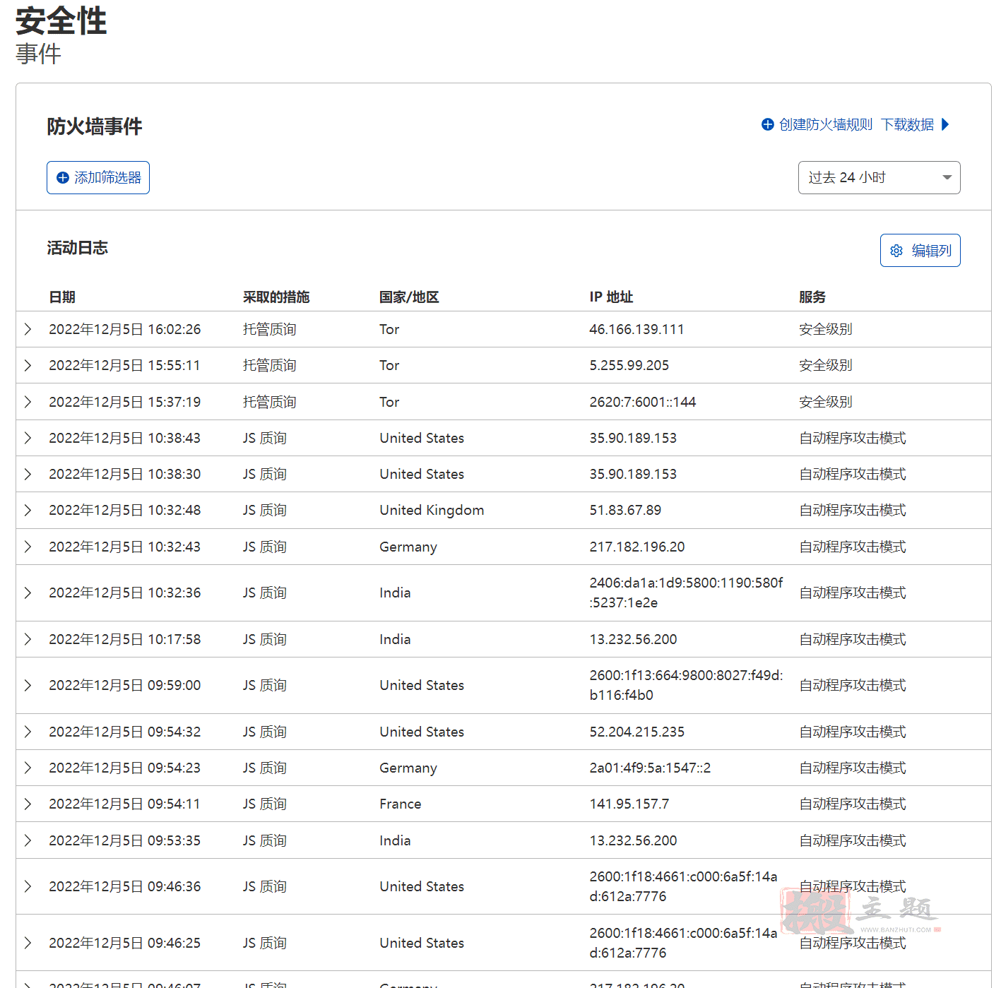1001x988 pixels.
Task: Click the United Kingdom country cell
Action: tap(432, 510)
